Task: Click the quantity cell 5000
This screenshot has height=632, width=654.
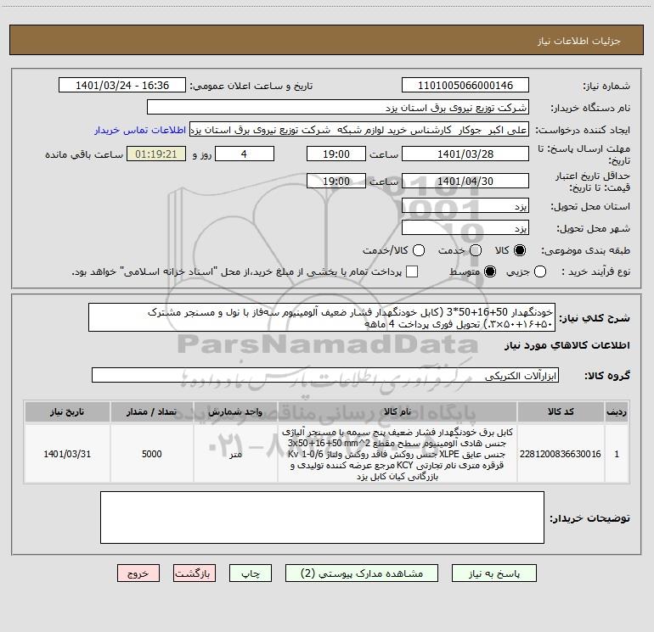Action: pyautogui.click(x=151, y=454)
